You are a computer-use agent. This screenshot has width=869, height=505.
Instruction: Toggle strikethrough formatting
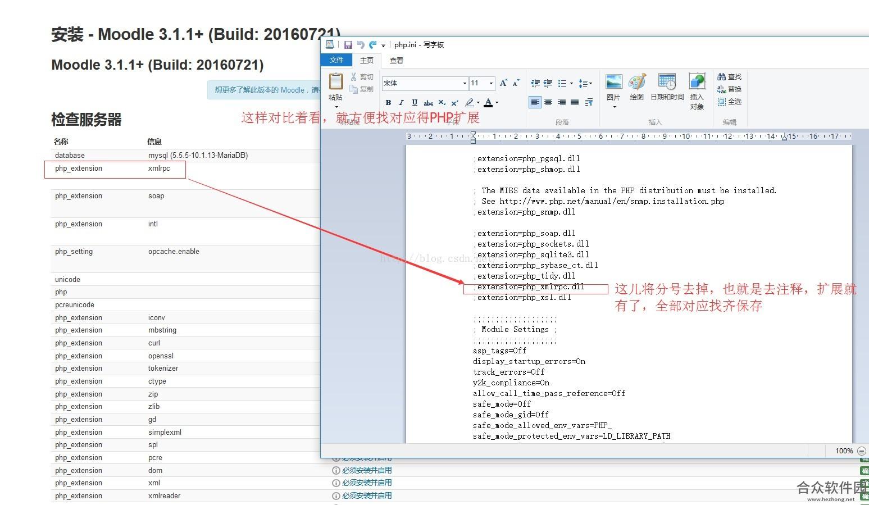tap(428, 102)
